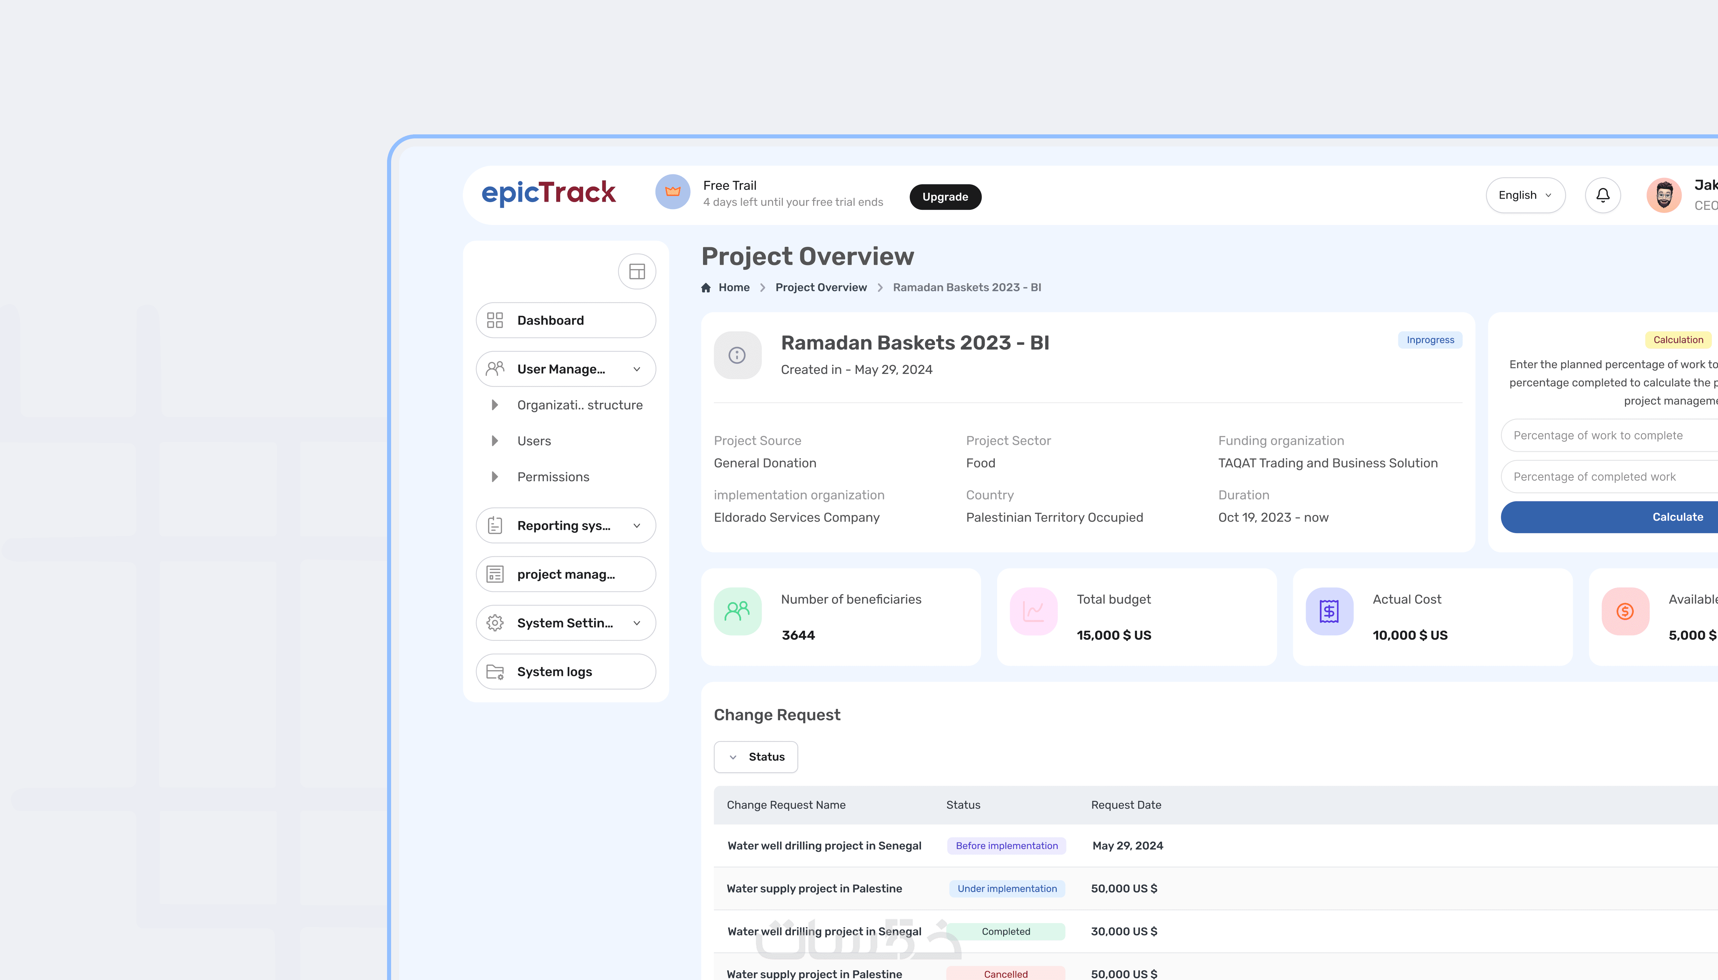Image resolution: width=1718 pixels, height=980 pixels.
Task: Open the Status filter dropdown
Action: pos(755,757)
